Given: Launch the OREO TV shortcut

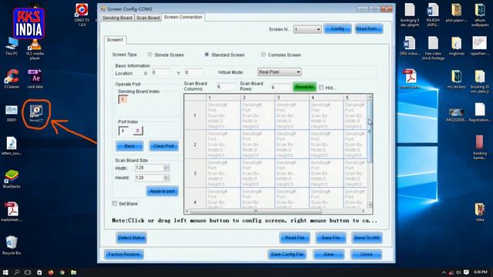Looking at the screenshot, I should tap(82, 15).
